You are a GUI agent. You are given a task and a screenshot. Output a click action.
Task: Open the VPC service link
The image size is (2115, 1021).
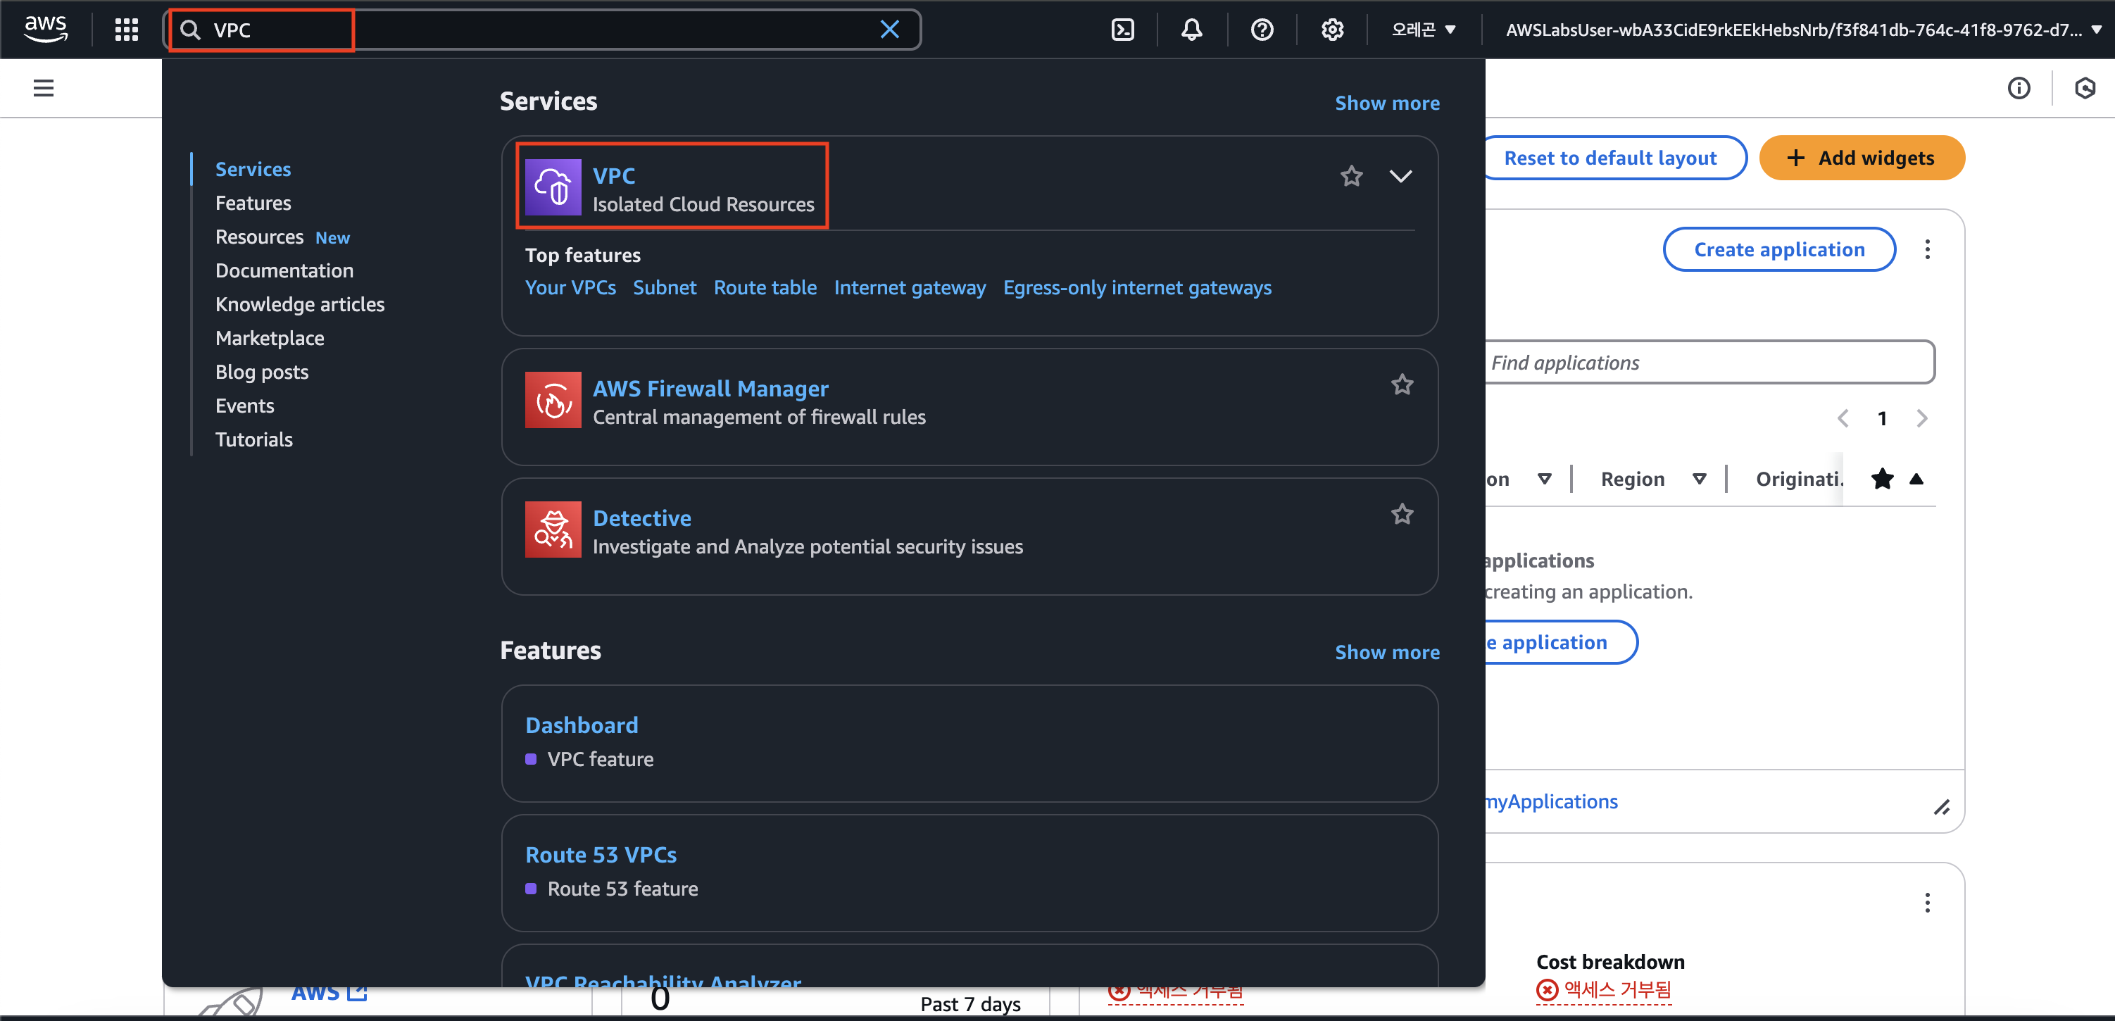613,176
